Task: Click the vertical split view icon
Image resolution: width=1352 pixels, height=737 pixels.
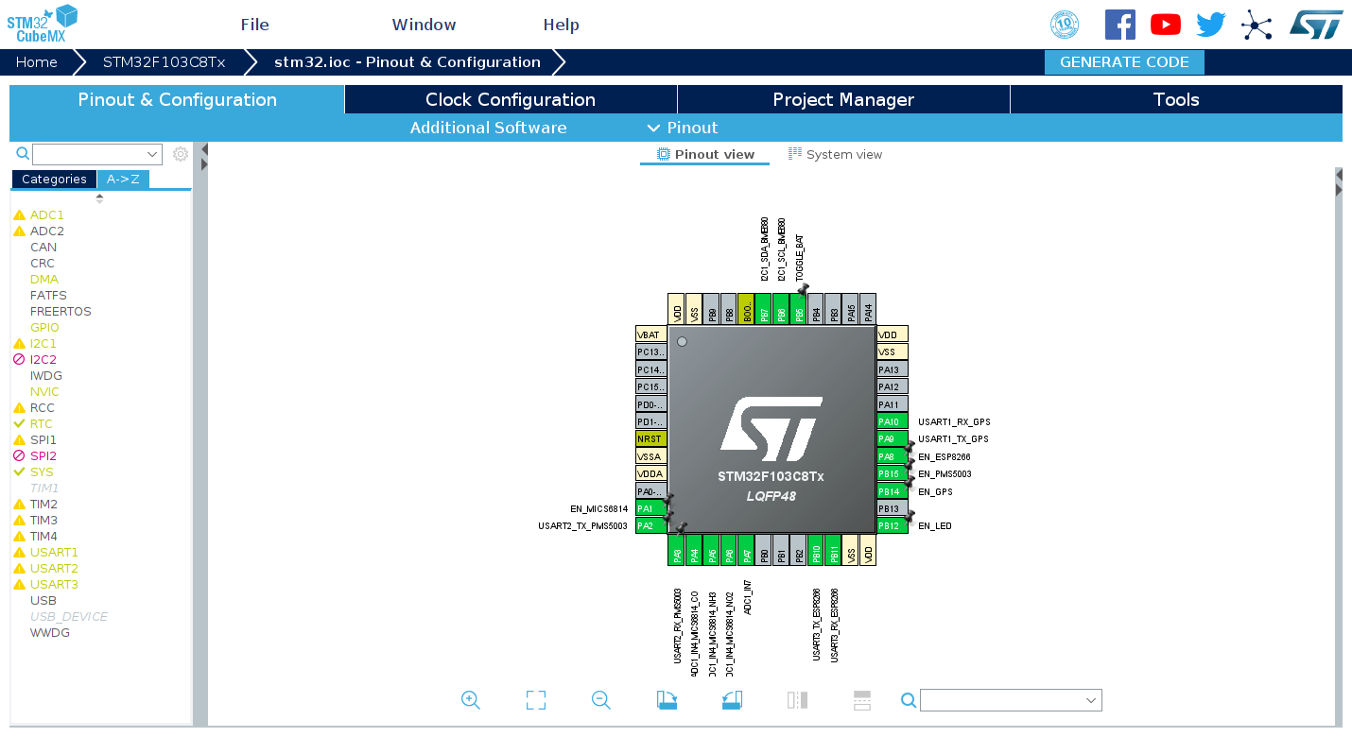Action: [x=797, y=700]
